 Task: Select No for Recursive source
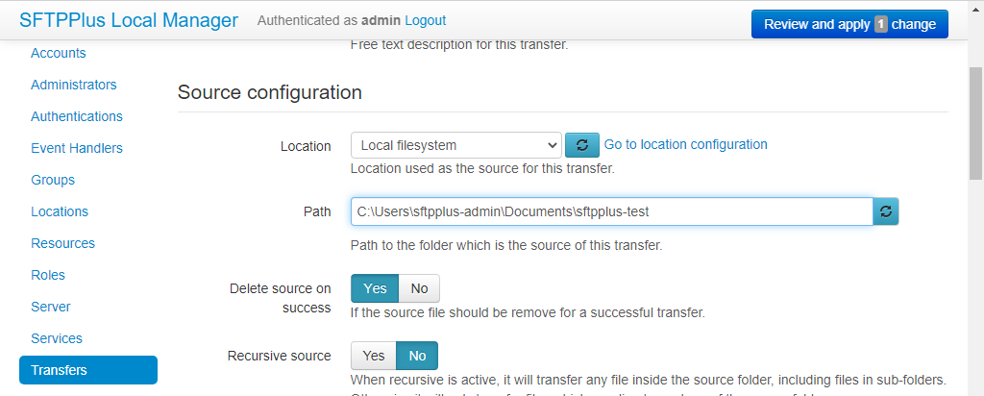point(417,356)
